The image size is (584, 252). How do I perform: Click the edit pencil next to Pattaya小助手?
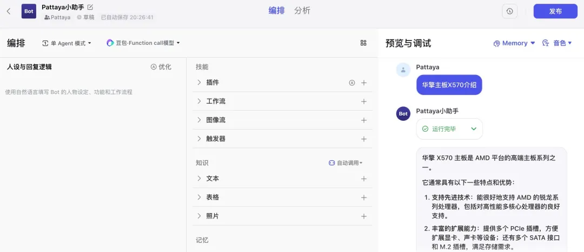[x=90, y=7]
